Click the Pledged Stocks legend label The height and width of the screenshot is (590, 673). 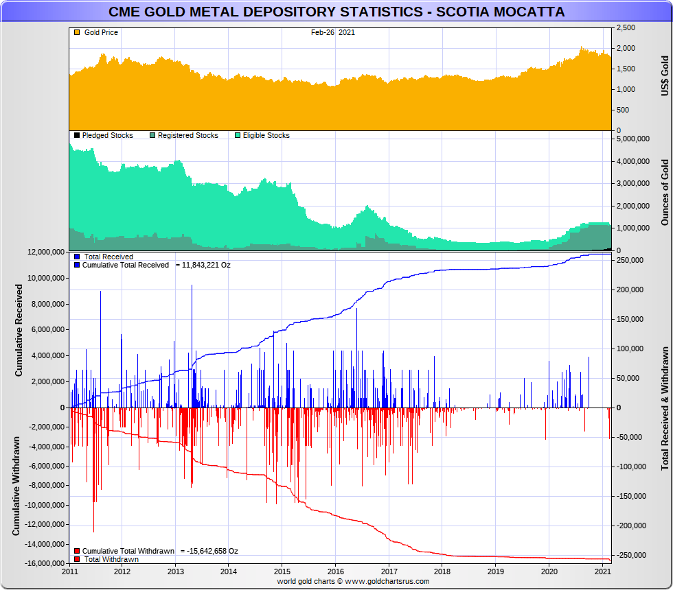tap(108, 136)
